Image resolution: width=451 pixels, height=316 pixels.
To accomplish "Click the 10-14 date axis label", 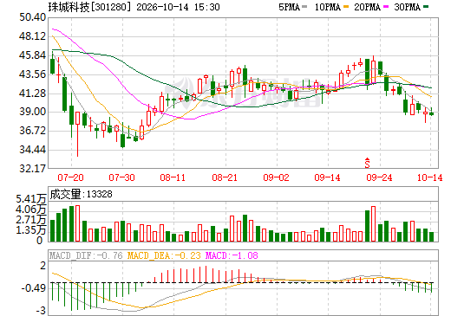I will (430, 177).
